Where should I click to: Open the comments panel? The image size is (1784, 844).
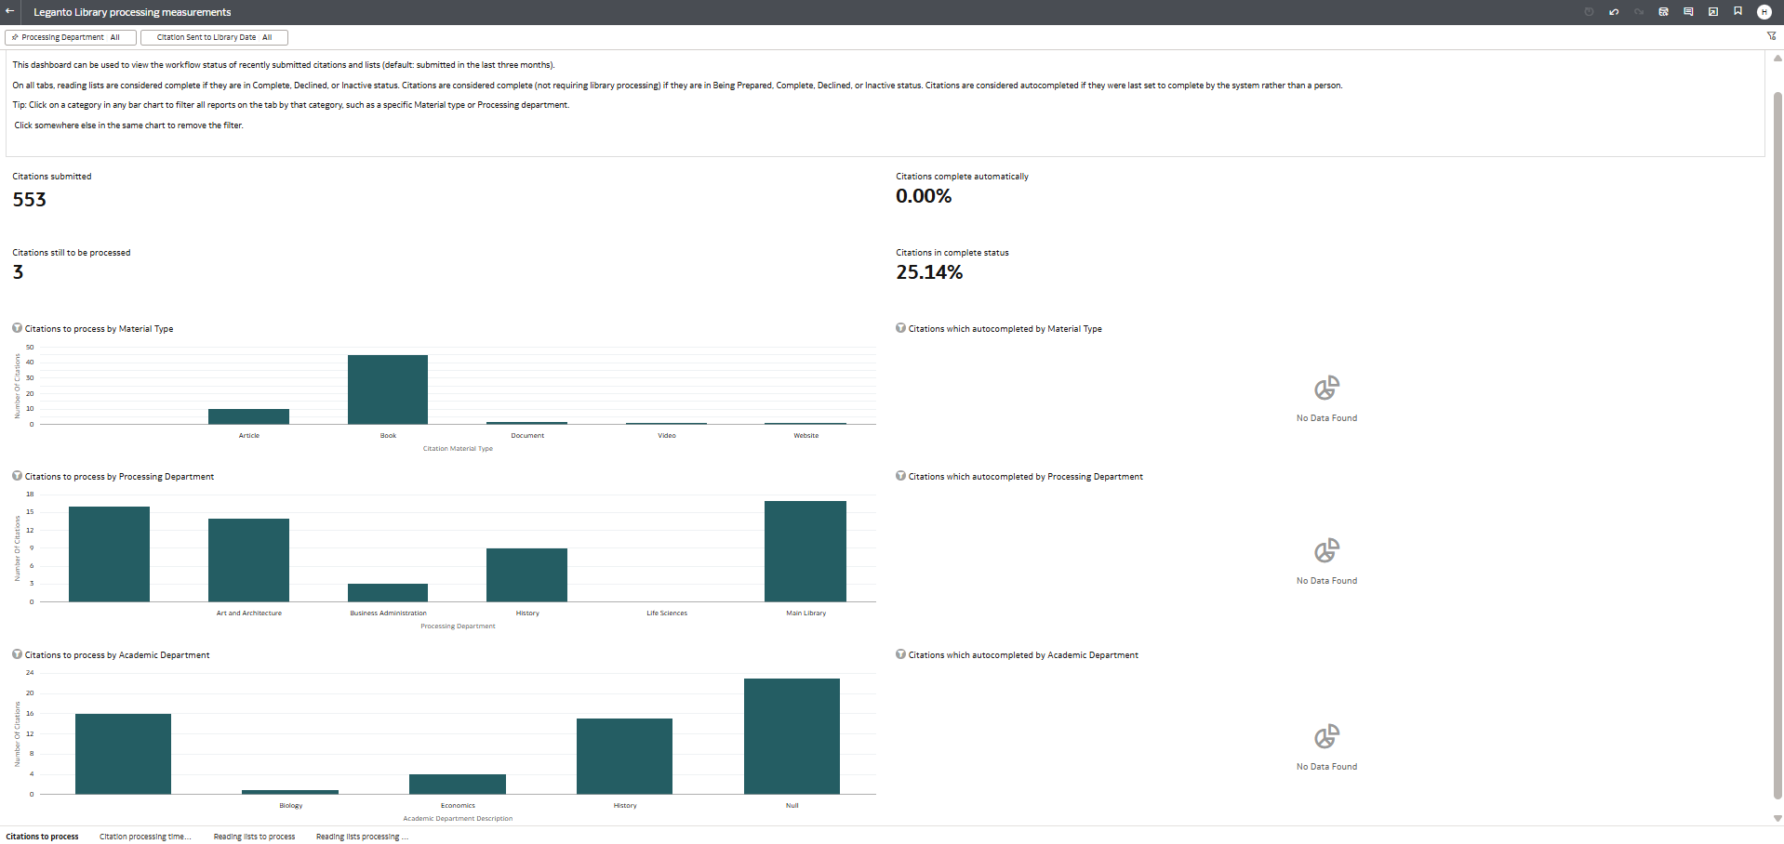[1689, 11]
